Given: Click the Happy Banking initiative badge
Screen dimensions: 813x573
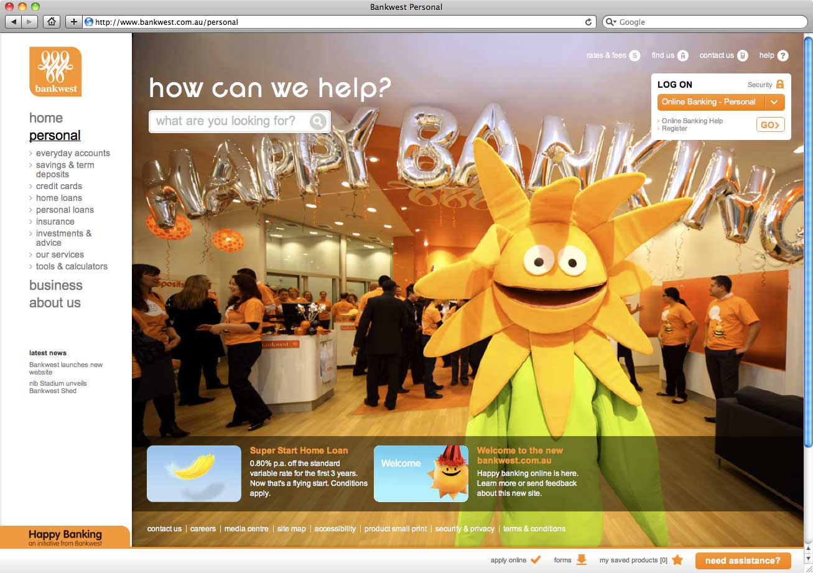Looking at the screenshot, I should pyautogui.click(x=65, y=537).
